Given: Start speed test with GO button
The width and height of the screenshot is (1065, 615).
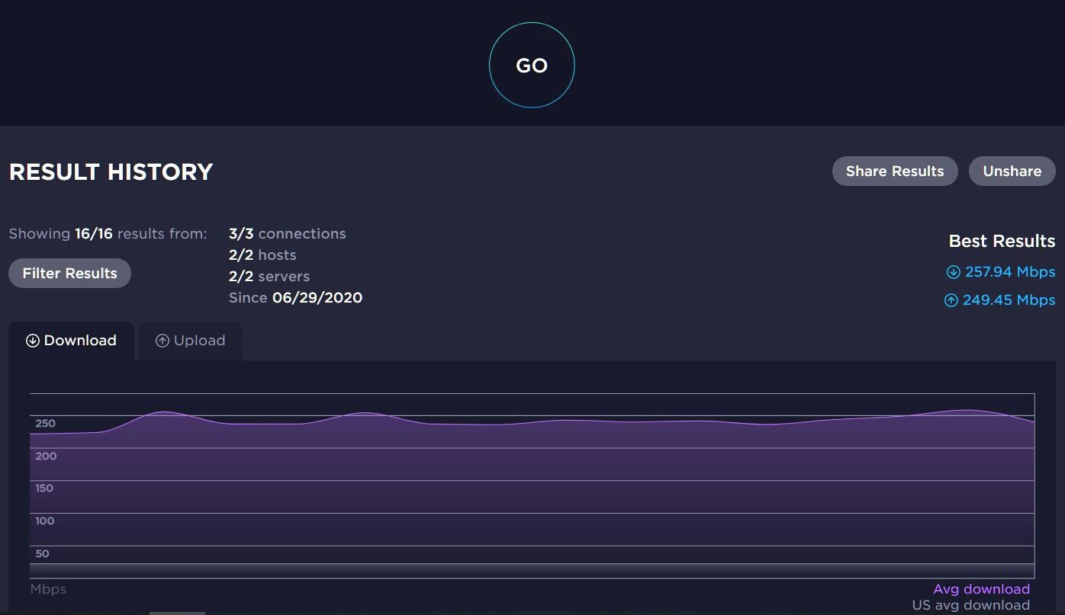Looking at the screenshot, I should [532, 66].
